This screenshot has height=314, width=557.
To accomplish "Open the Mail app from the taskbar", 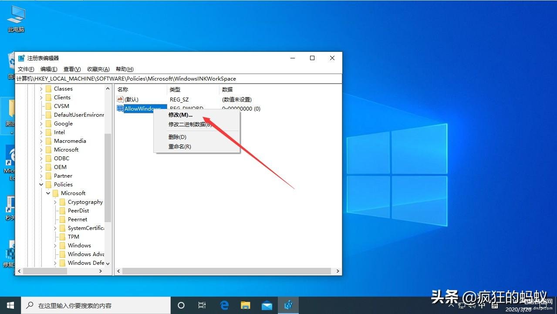I will 267,305.
